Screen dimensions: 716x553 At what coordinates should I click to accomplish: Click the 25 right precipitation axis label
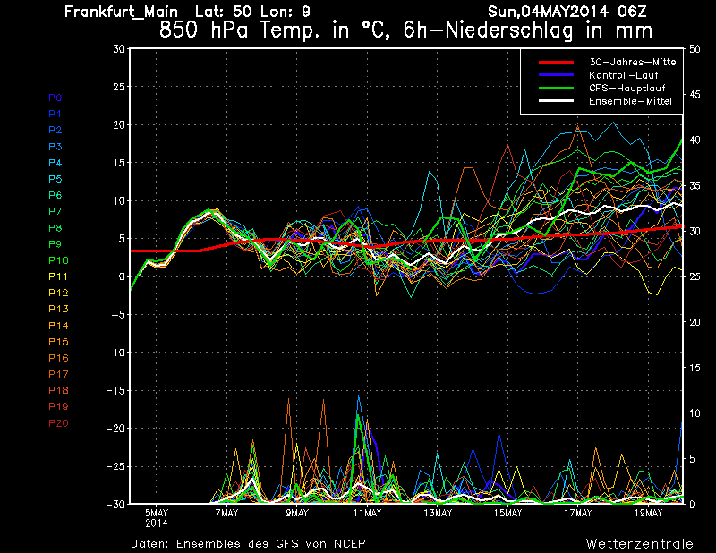tap(695, 276)
